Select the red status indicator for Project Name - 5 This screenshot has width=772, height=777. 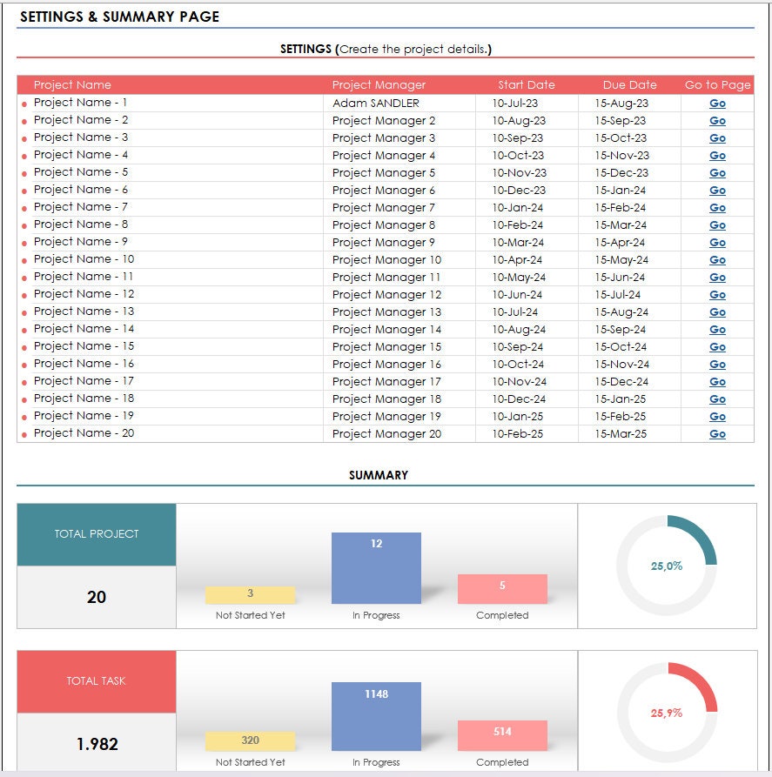pyautogui.click(x=24, y=172)
